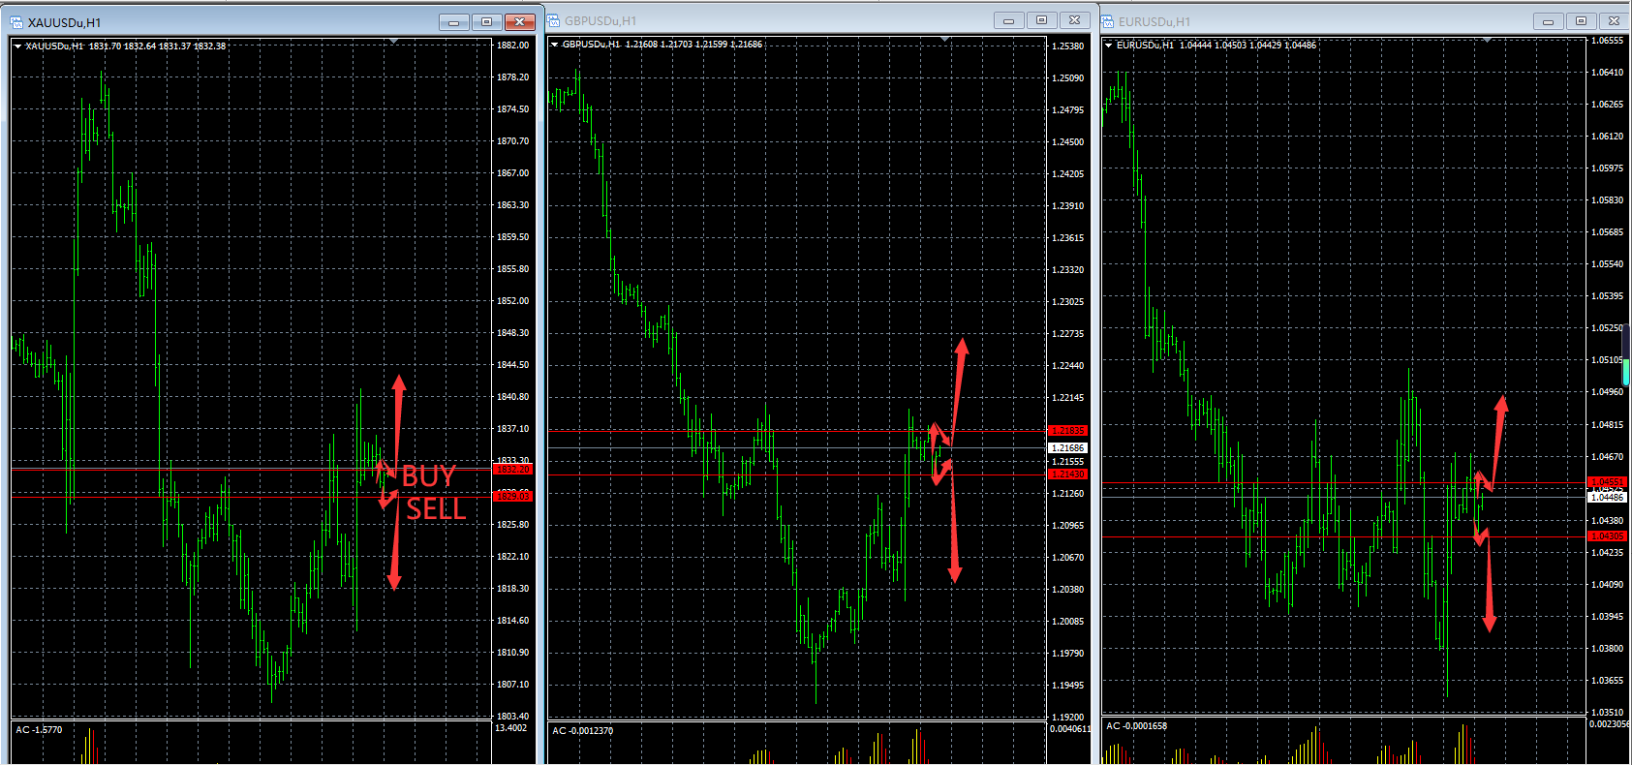Click the GBPUSDu chart window icon

[x=554, y=20]
